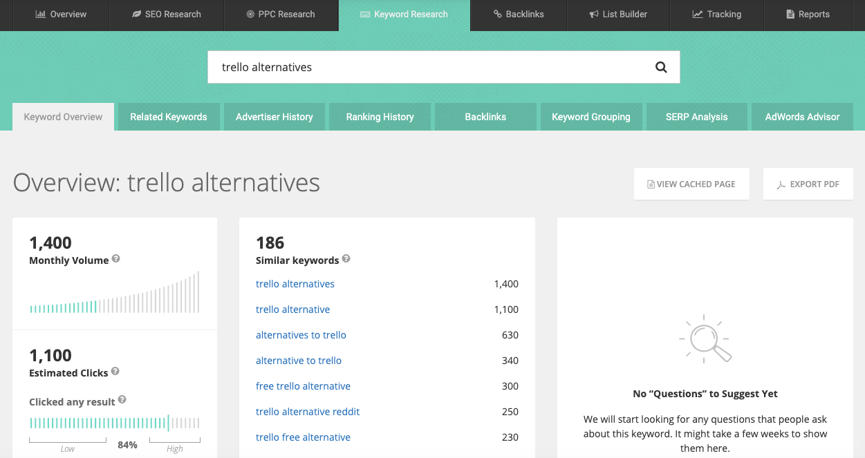Click the 230 volume value
The height and width of the screenshot is (458, 865).
click(x=510, y=437)
